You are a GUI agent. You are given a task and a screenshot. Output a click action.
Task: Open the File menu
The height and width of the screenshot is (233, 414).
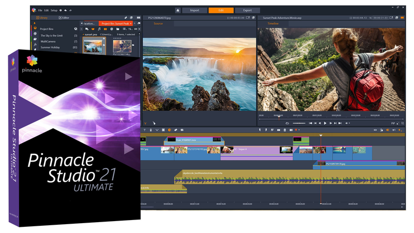coord(40,10)
